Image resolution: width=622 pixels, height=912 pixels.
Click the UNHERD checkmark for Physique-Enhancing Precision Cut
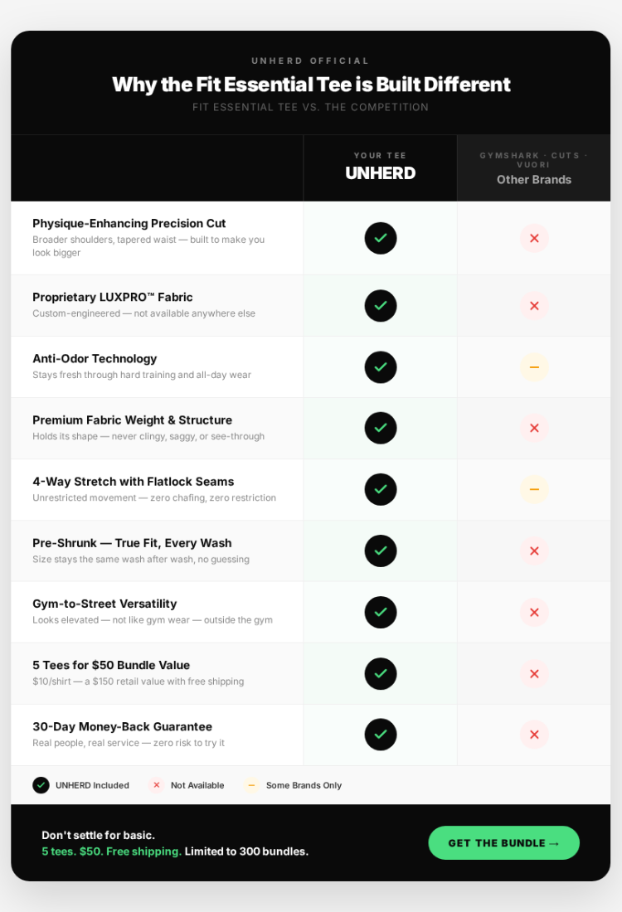coord(381,238)
